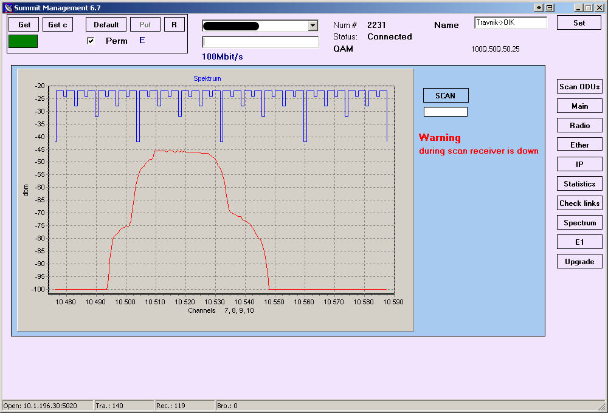The height and width of the screenshot is (413, 608).
Task: Click the Get c button
Action: click(x=58, y=24)
